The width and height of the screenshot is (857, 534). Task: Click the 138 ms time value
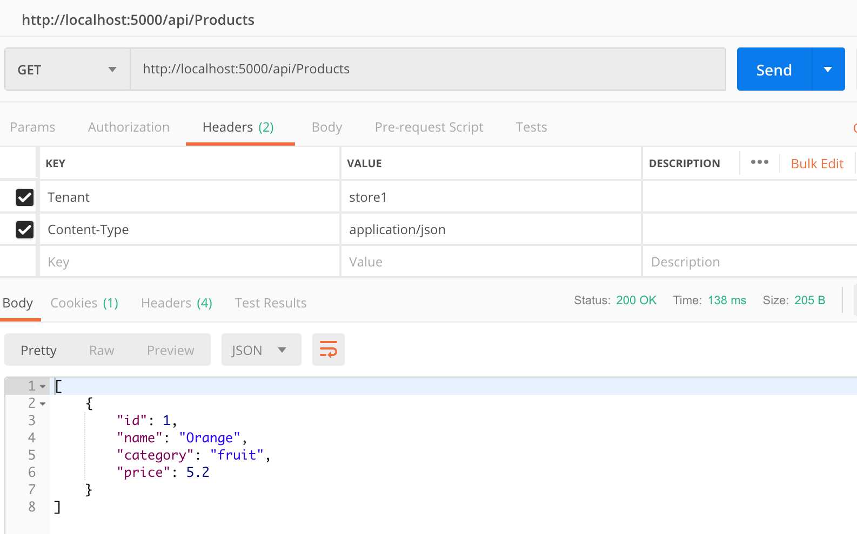coord(727,300)
